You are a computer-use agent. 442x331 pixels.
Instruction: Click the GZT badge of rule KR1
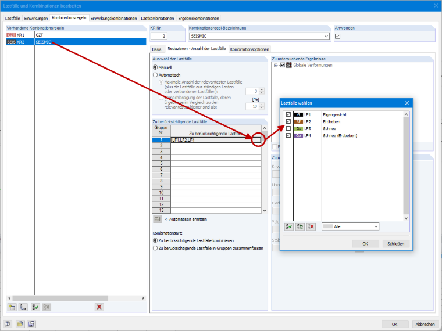pos(11,35)
